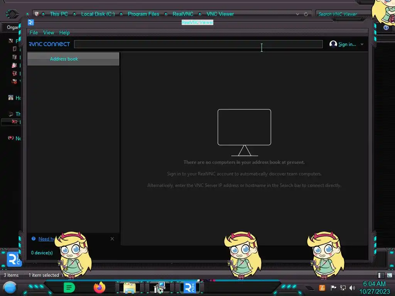The image size is (395, 296).
Task: Click the Homegroup item in Explorer navigation pane
Action: click(14, 98)
